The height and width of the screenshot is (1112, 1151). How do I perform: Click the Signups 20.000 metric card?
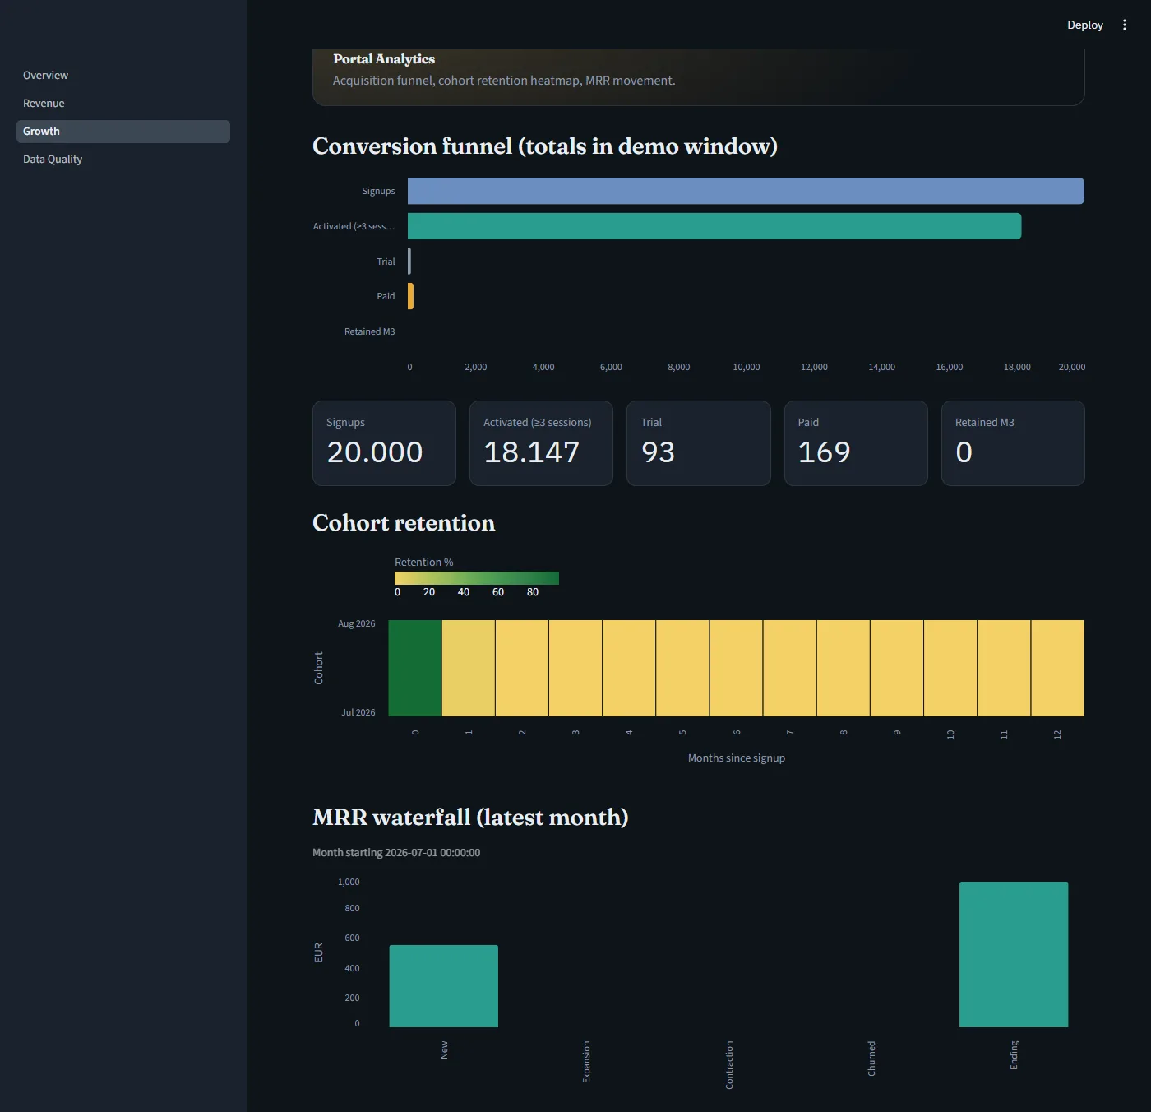pos(384,443)
